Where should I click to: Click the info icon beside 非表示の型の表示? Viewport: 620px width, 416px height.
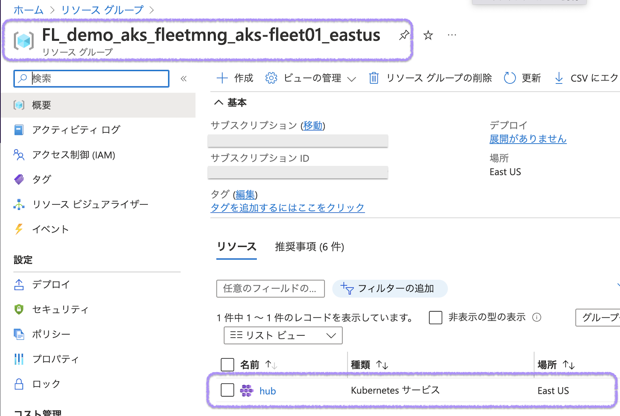tap(537, 317)
